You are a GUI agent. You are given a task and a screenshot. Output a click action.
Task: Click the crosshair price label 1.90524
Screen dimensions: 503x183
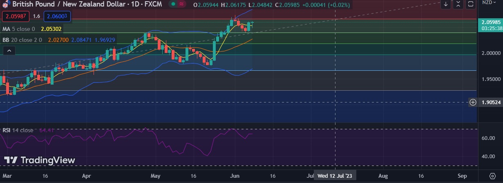pyautogui.click(x=490, y=102)
